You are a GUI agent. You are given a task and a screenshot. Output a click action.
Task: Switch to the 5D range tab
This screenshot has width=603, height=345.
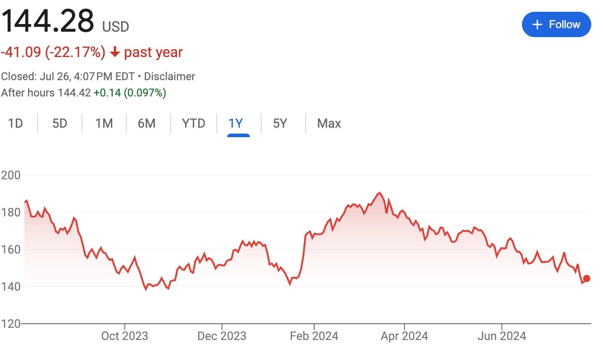point(60,124)
